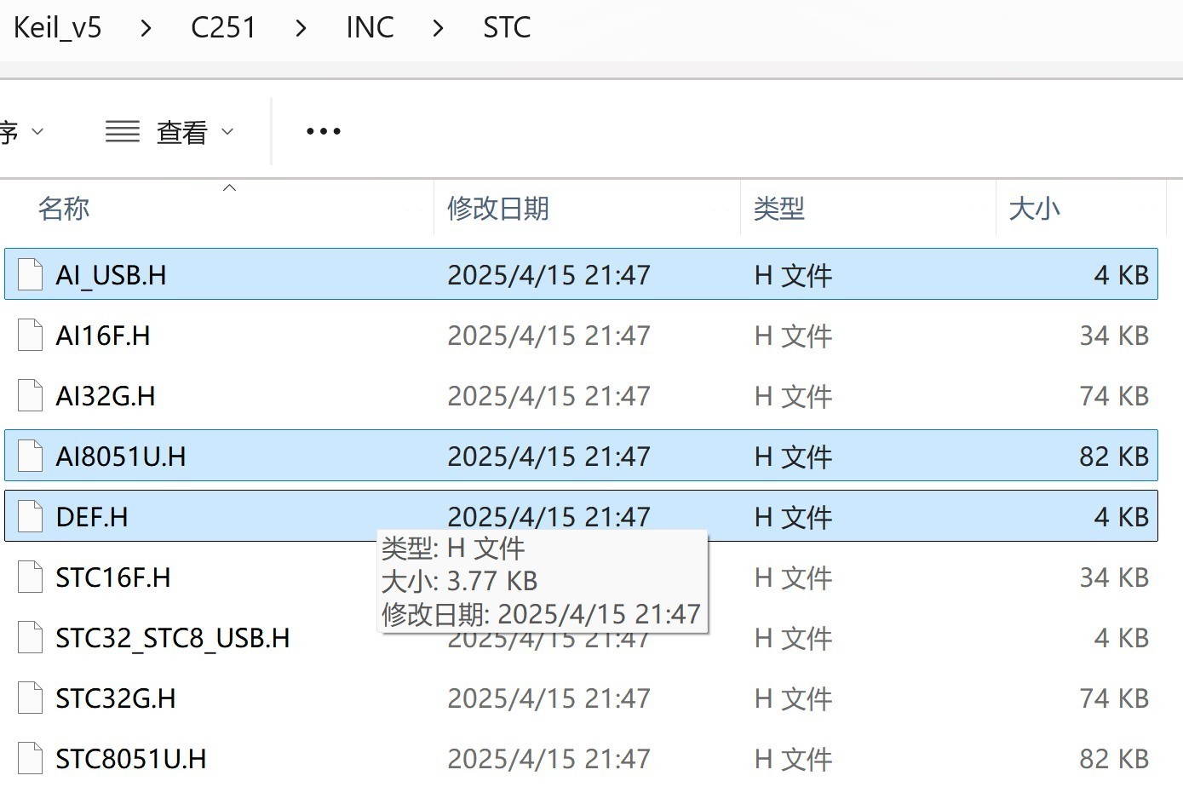Navigate to Keil_v5 in breadcrumb
The image size is (1183, 787).
58,27
